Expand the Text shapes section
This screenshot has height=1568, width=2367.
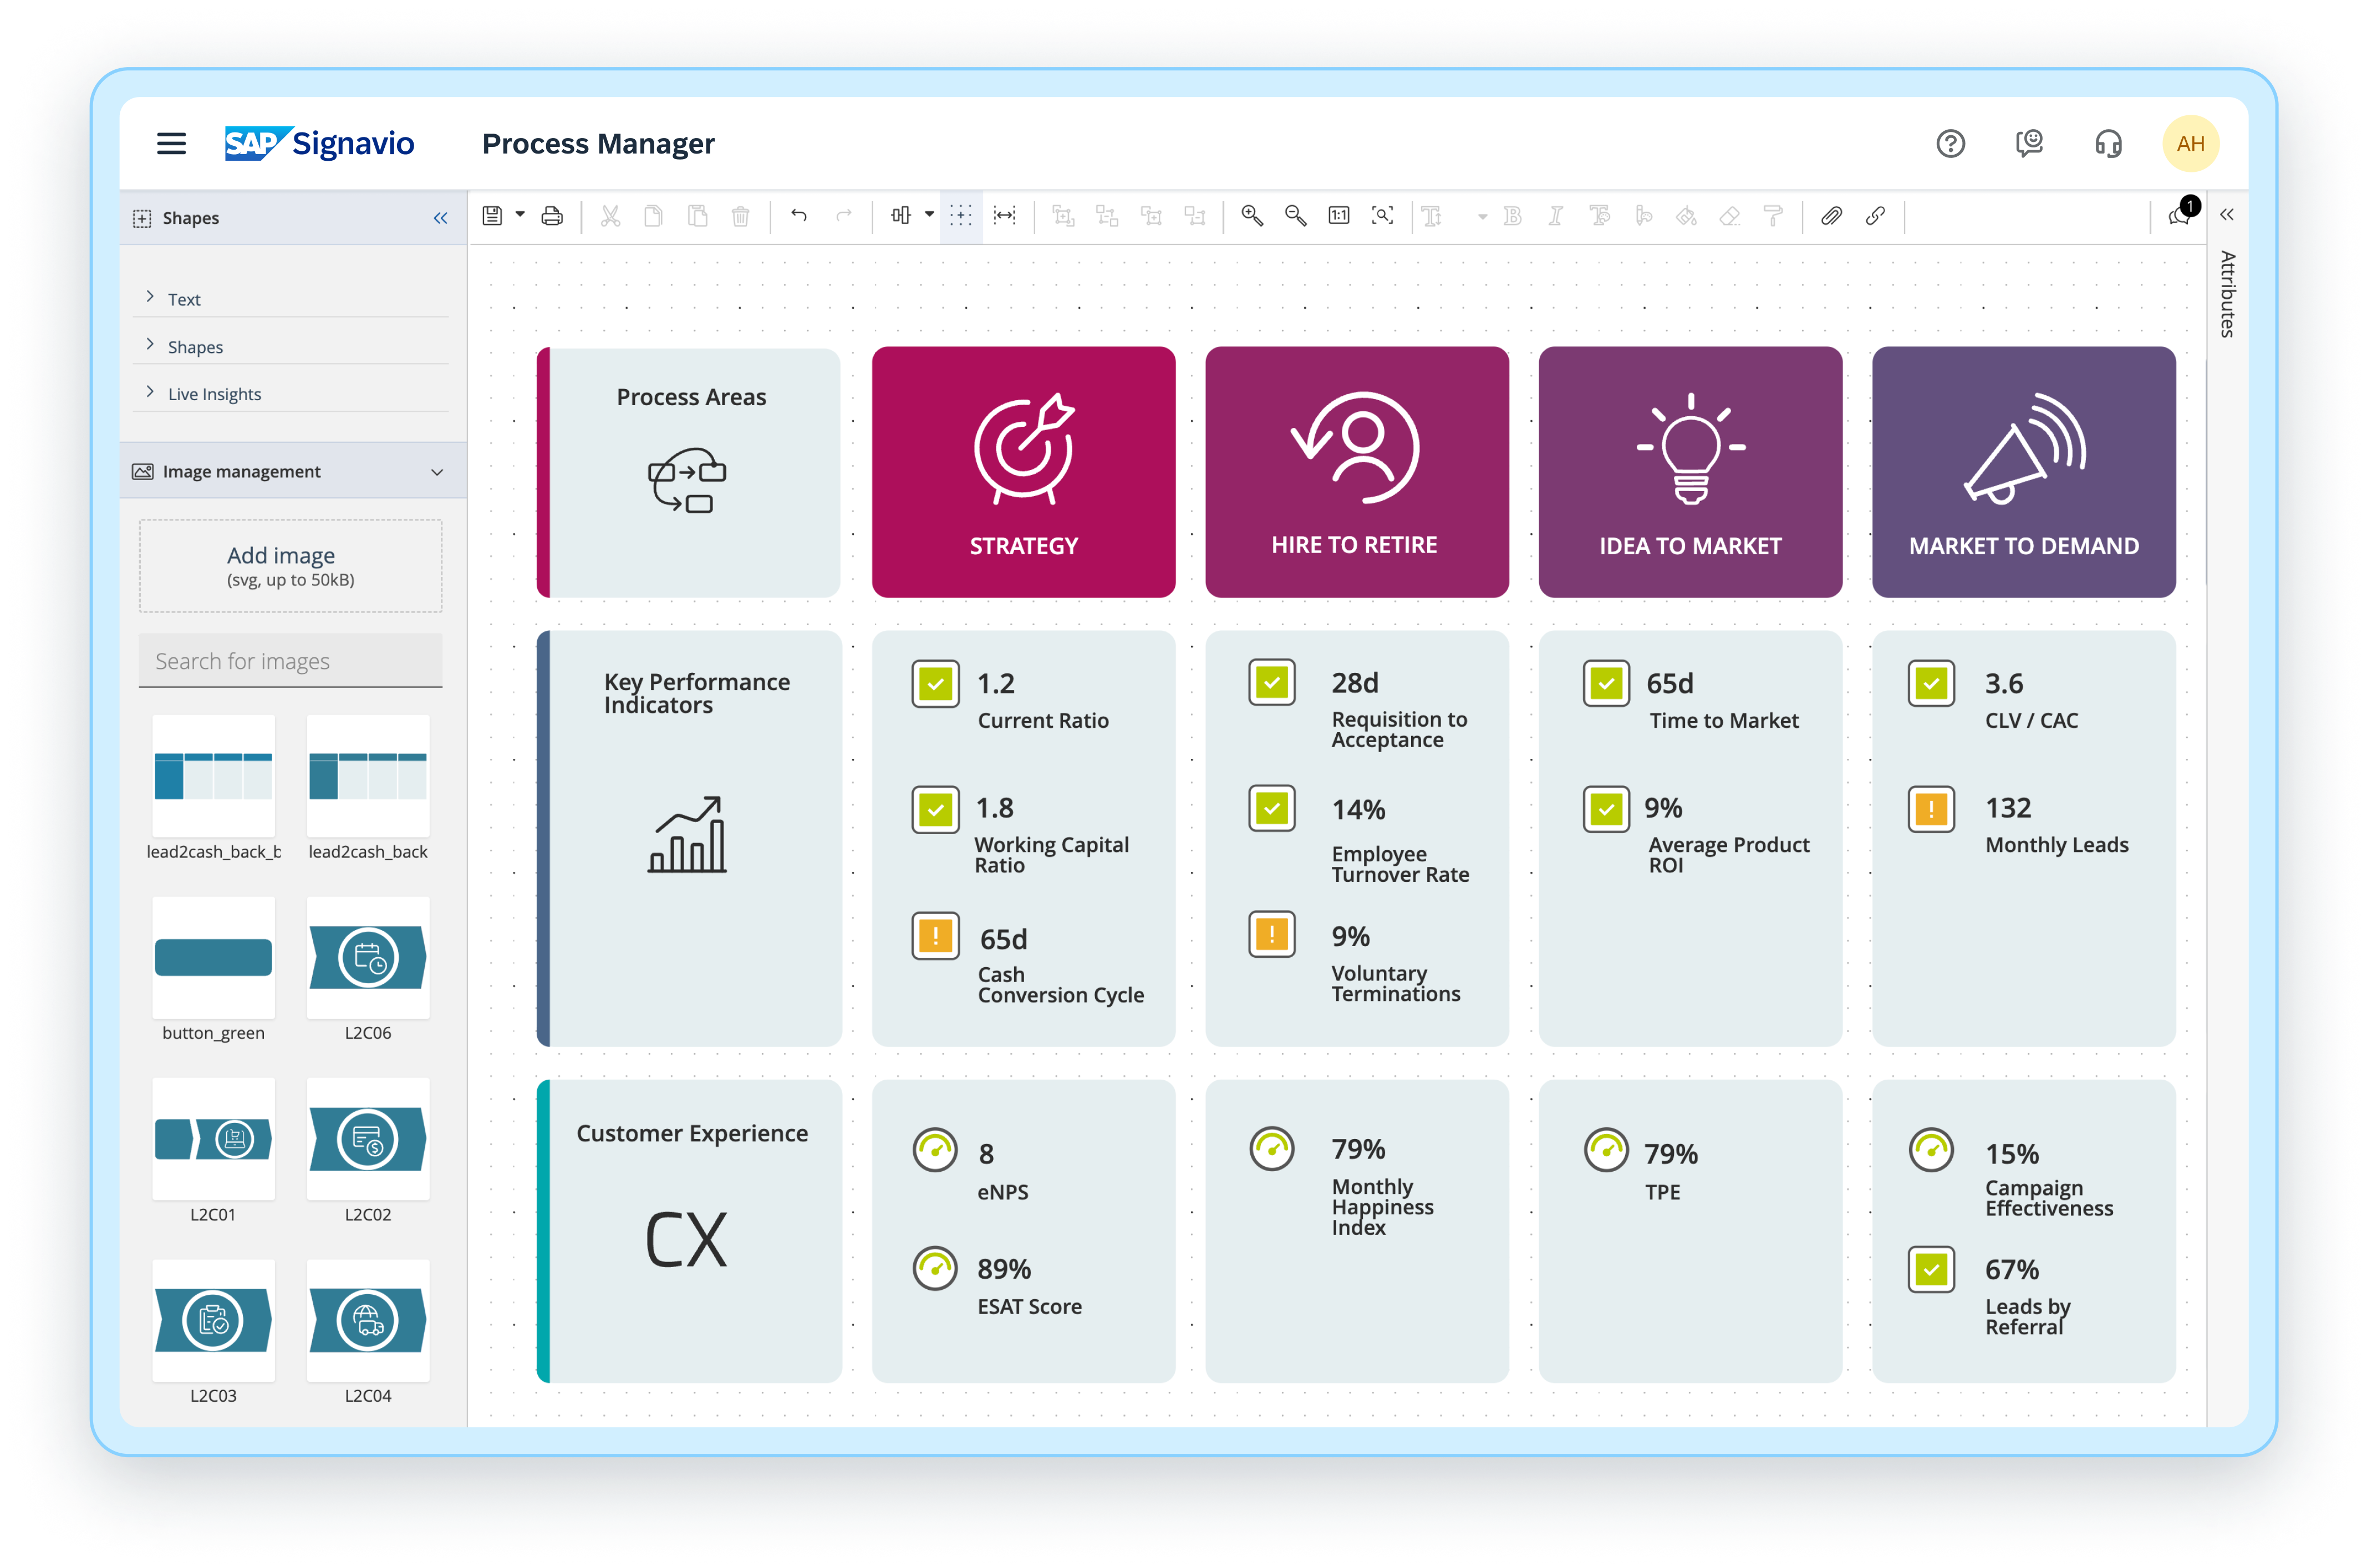[184, 298]
